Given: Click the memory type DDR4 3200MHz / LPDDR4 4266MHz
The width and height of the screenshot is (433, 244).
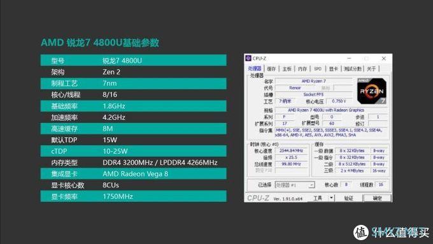Looking at the screenshot, I should tap(160, 162).
